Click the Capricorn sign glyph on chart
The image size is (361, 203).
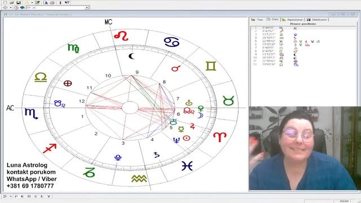89,173
